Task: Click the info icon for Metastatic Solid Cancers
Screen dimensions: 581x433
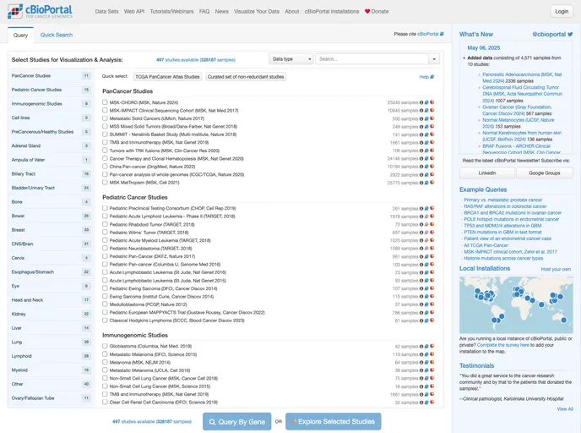Action: pyautogui.click(x=421, y=118)
